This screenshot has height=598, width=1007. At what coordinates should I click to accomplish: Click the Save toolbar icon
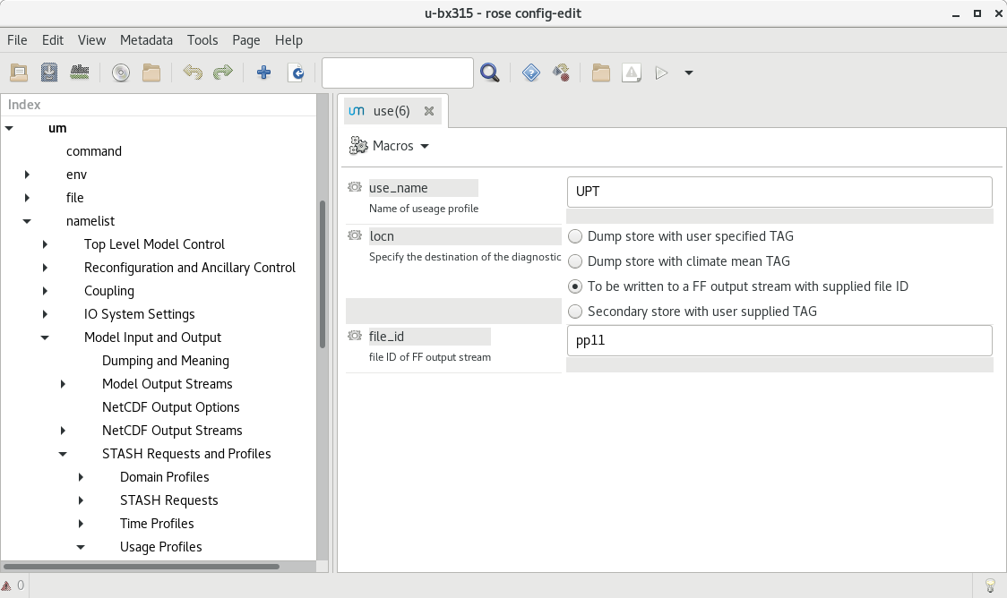(49, 73)
